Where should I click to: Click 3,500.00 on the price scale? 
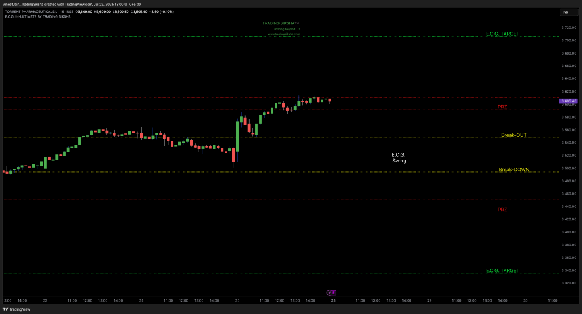568,168
